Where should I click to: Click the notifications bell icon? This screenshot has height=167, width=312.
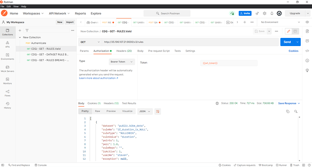tap(272, 13)
